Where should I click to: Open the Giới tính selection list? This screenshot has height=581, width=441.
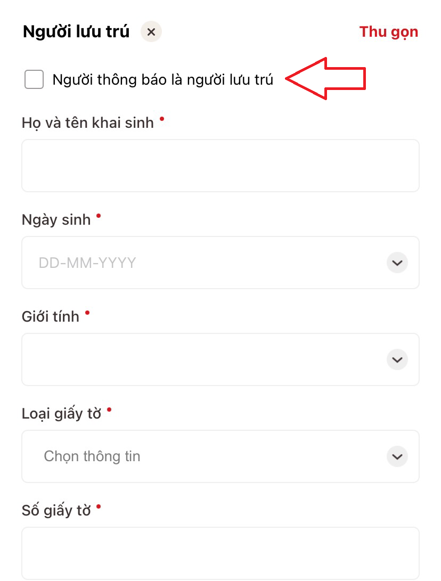coord(220,359)
